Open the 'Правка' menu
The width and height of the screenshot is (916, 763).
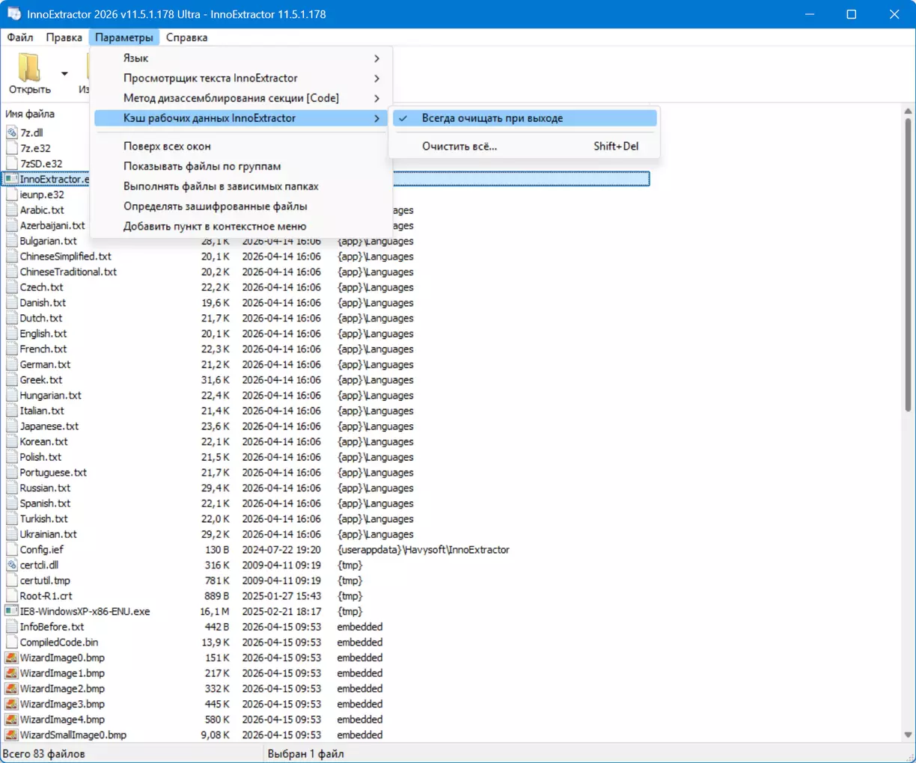pos(64,37)
